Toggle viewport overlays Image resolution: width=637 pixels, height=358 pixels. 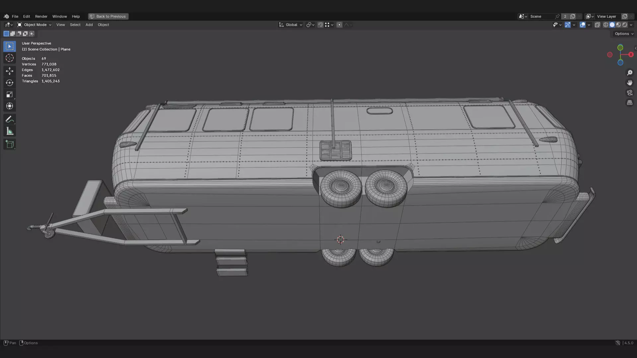click(583, 25)
